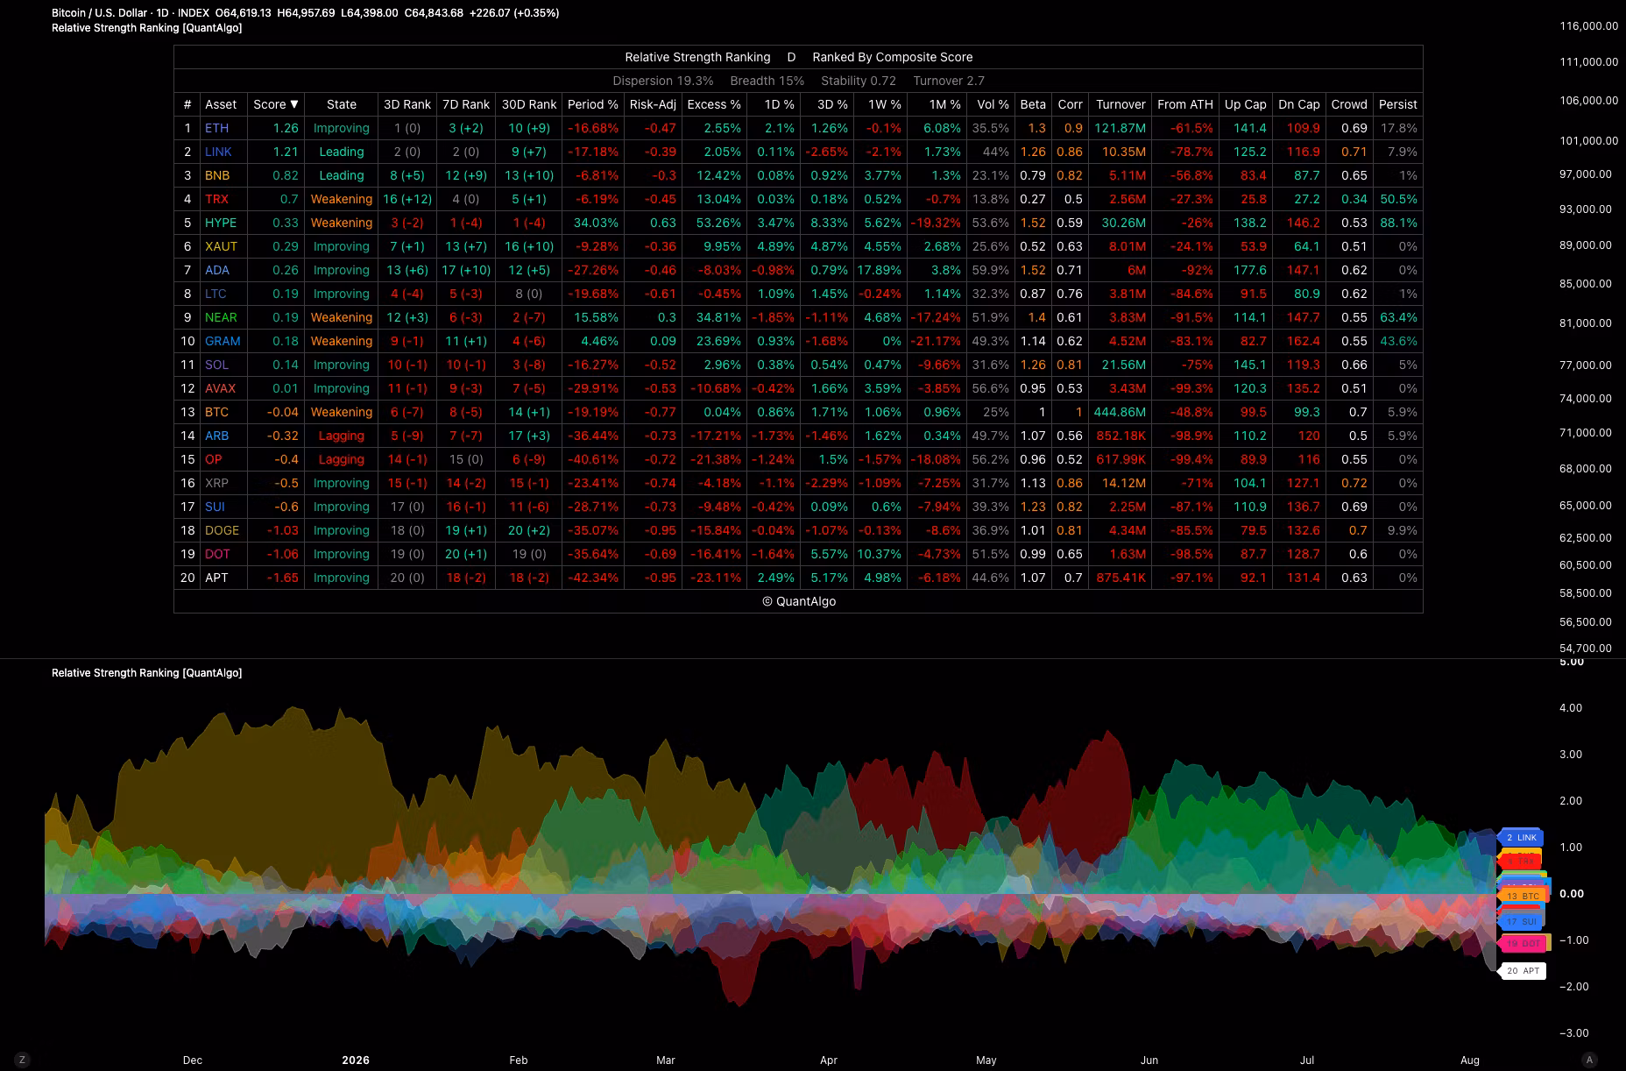Click the LINK row's Leading state cell
1626x1071 pixels.
pyautogui.click(x=342, y=152)
